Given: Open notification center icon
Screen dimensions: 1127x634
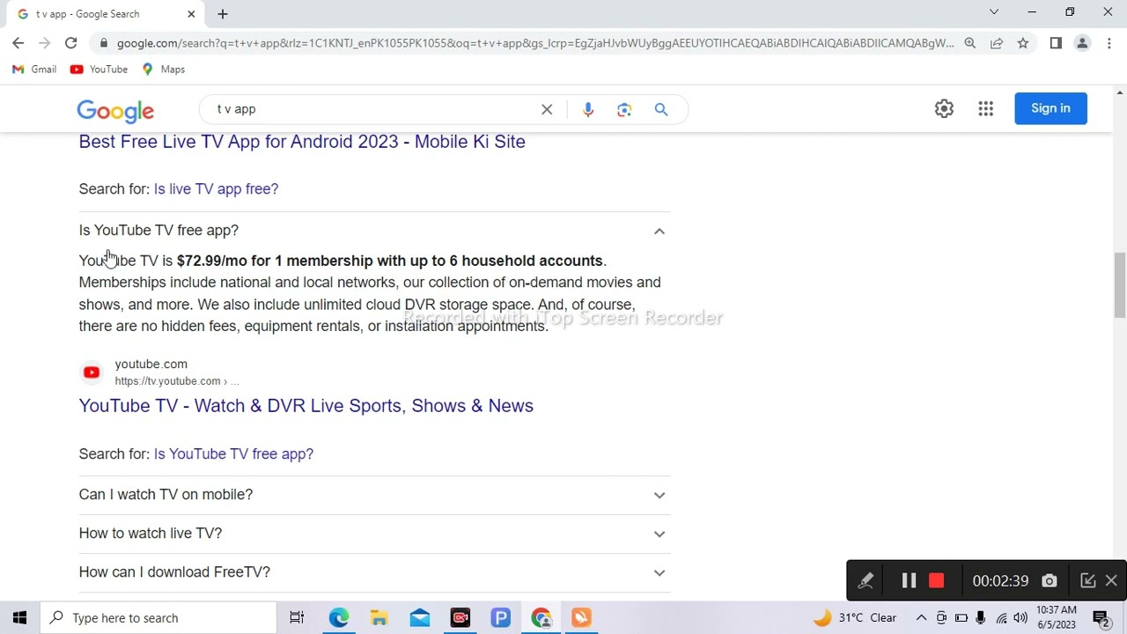Looking at the screenshot, I should 1101,618.
